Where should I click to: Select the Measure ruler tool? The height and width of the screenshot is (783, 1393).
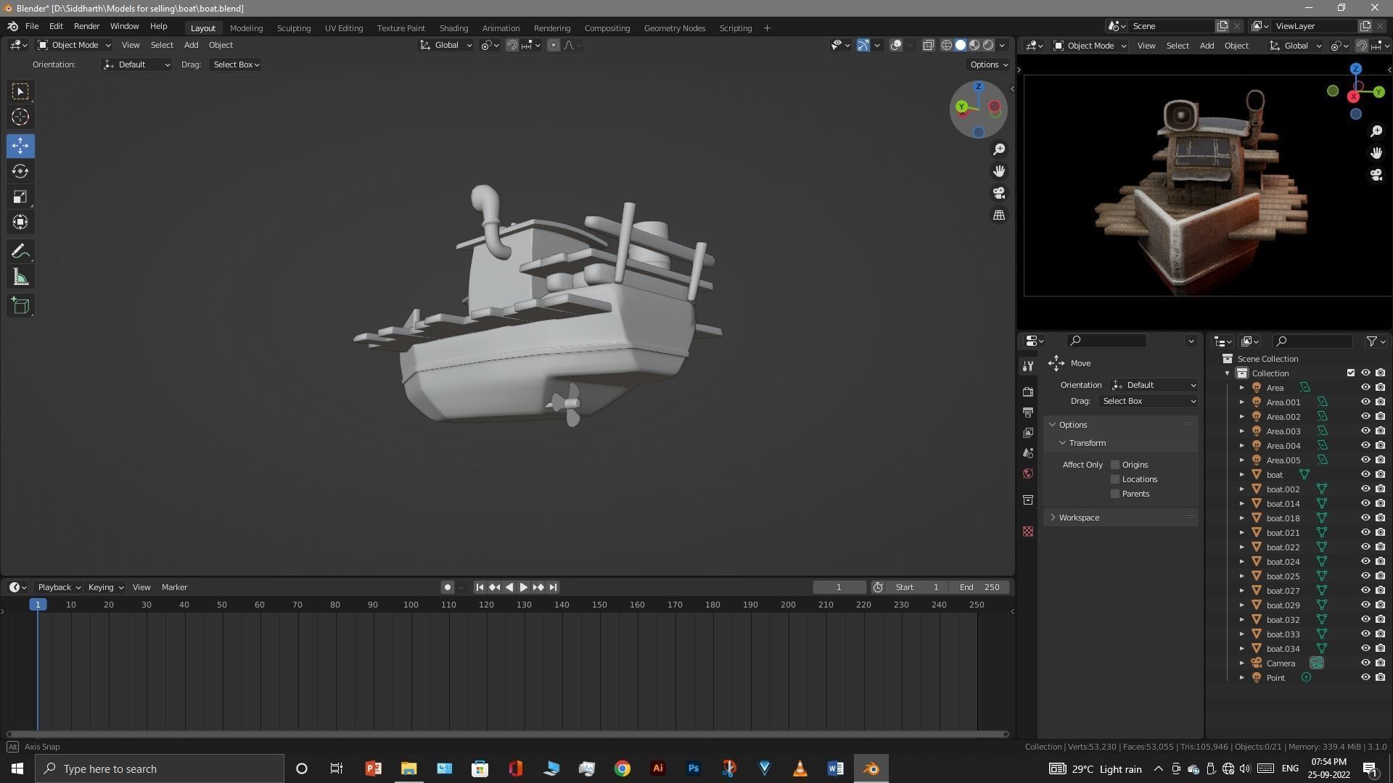point(20,277)
